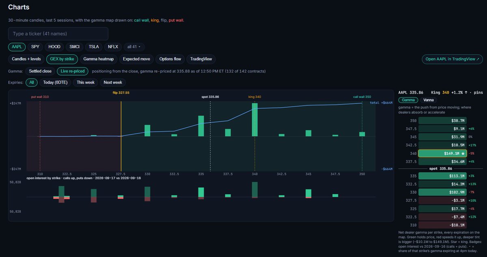Viewport: 487px width, 257px height.
Task: Select the SMCI ticker chip
Action: pyautogui.click(x=75, y=47)
